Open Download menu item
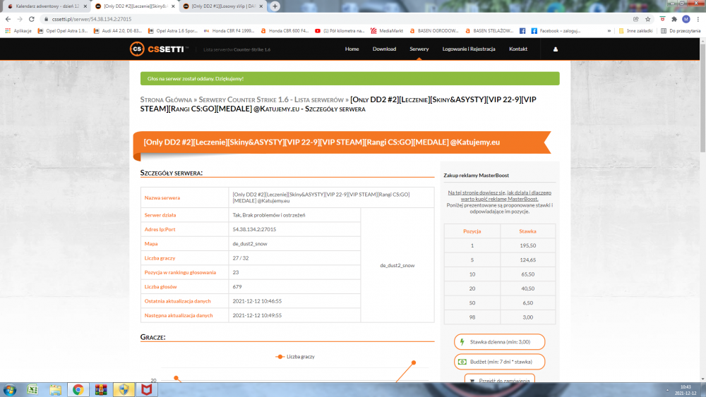 pos(384,49)
